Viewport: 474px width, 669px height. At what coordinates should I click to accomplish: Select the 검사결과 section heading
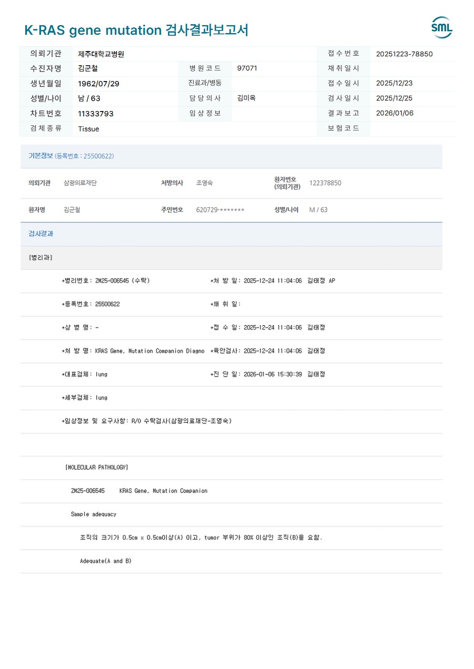click(x=41, y=234)
